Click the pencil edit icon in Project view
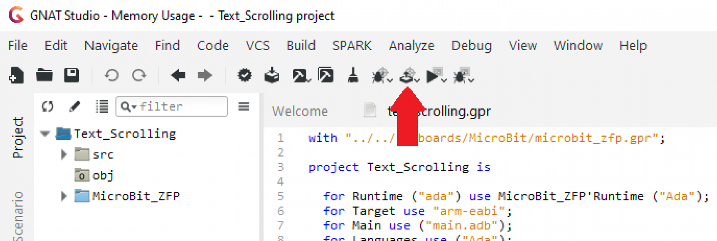Image resolution: width=717 pixels, height=241 pixels. (x=74, y=106)
